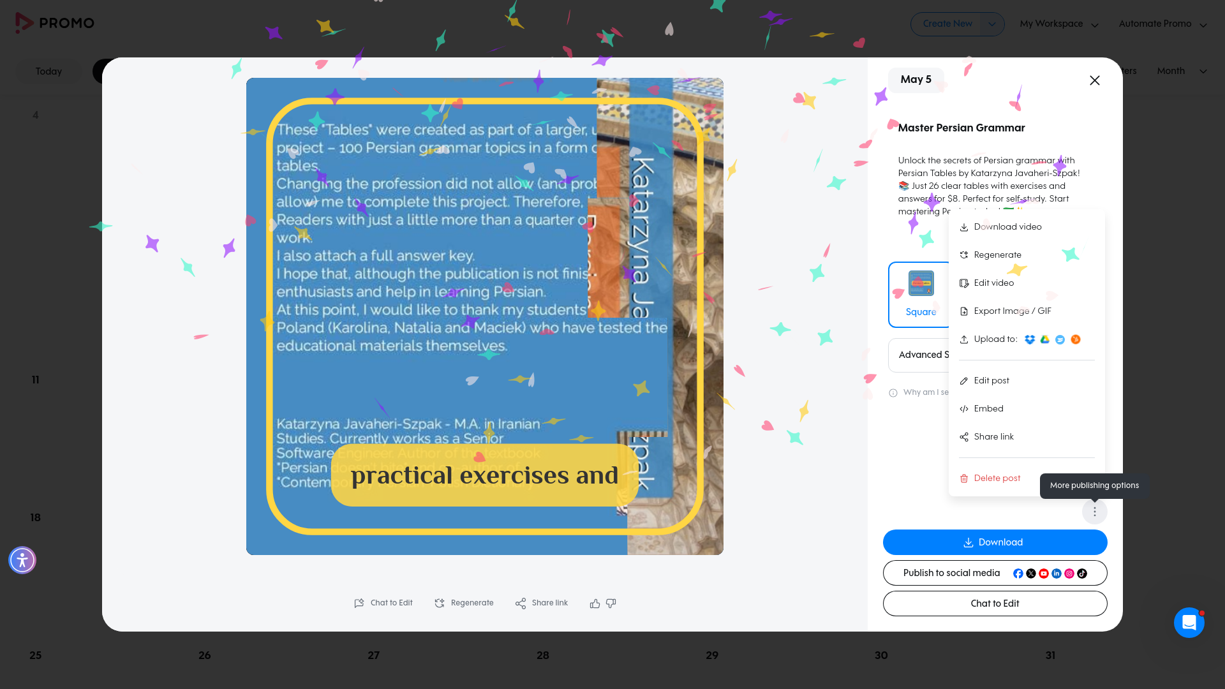Viewport: 1225px width, 689px height.
Task: Click the thumbs up icon
Action: click(x=595, y=604)
